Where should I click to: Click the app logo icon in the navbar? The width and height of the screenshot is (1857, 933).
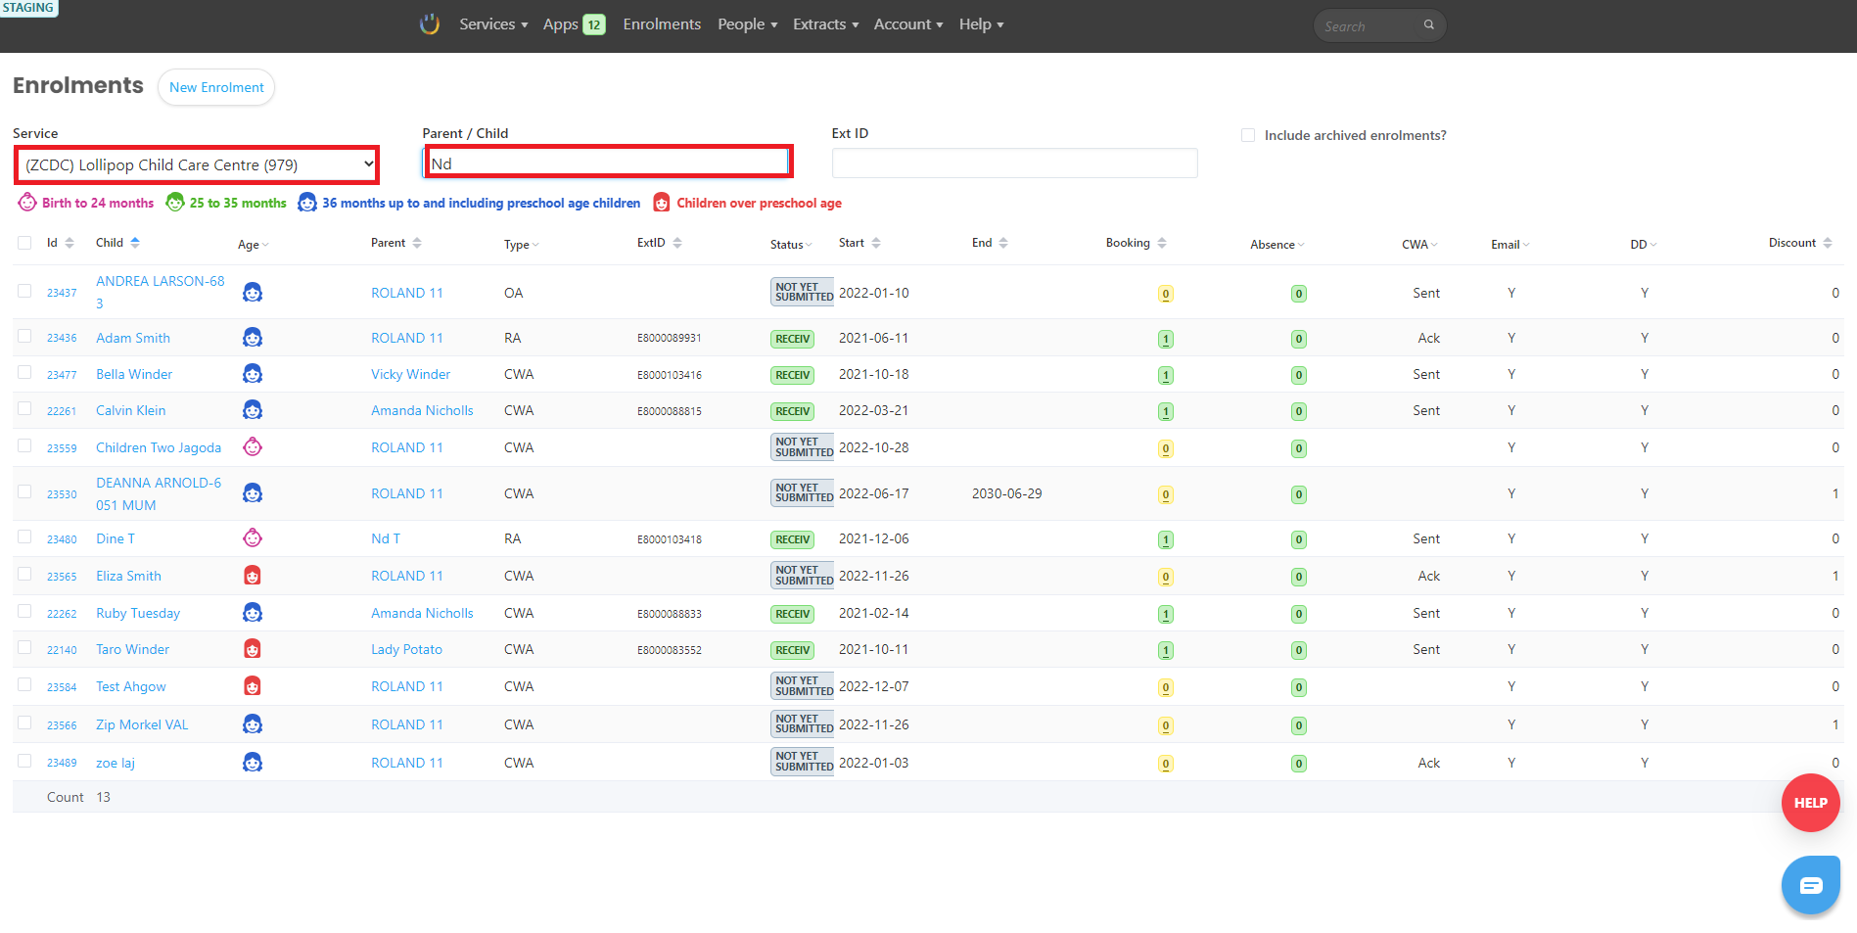tap(429, 24)
